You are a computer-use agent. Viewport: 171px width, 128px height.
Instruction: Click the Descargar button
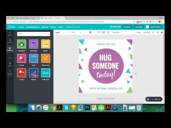pyautogui.click(x=139, y=27)
